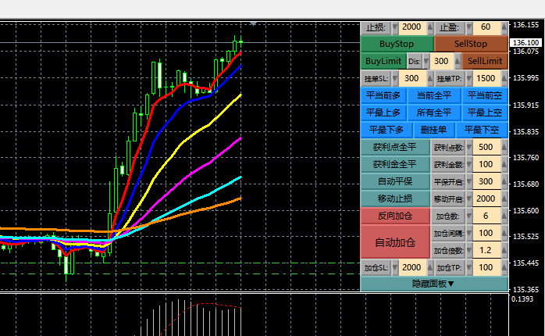Toggle the 自动平保 auto-breakeven function
Image resolution: width=545 pixels, height=336 pixels.
point(395,181)
